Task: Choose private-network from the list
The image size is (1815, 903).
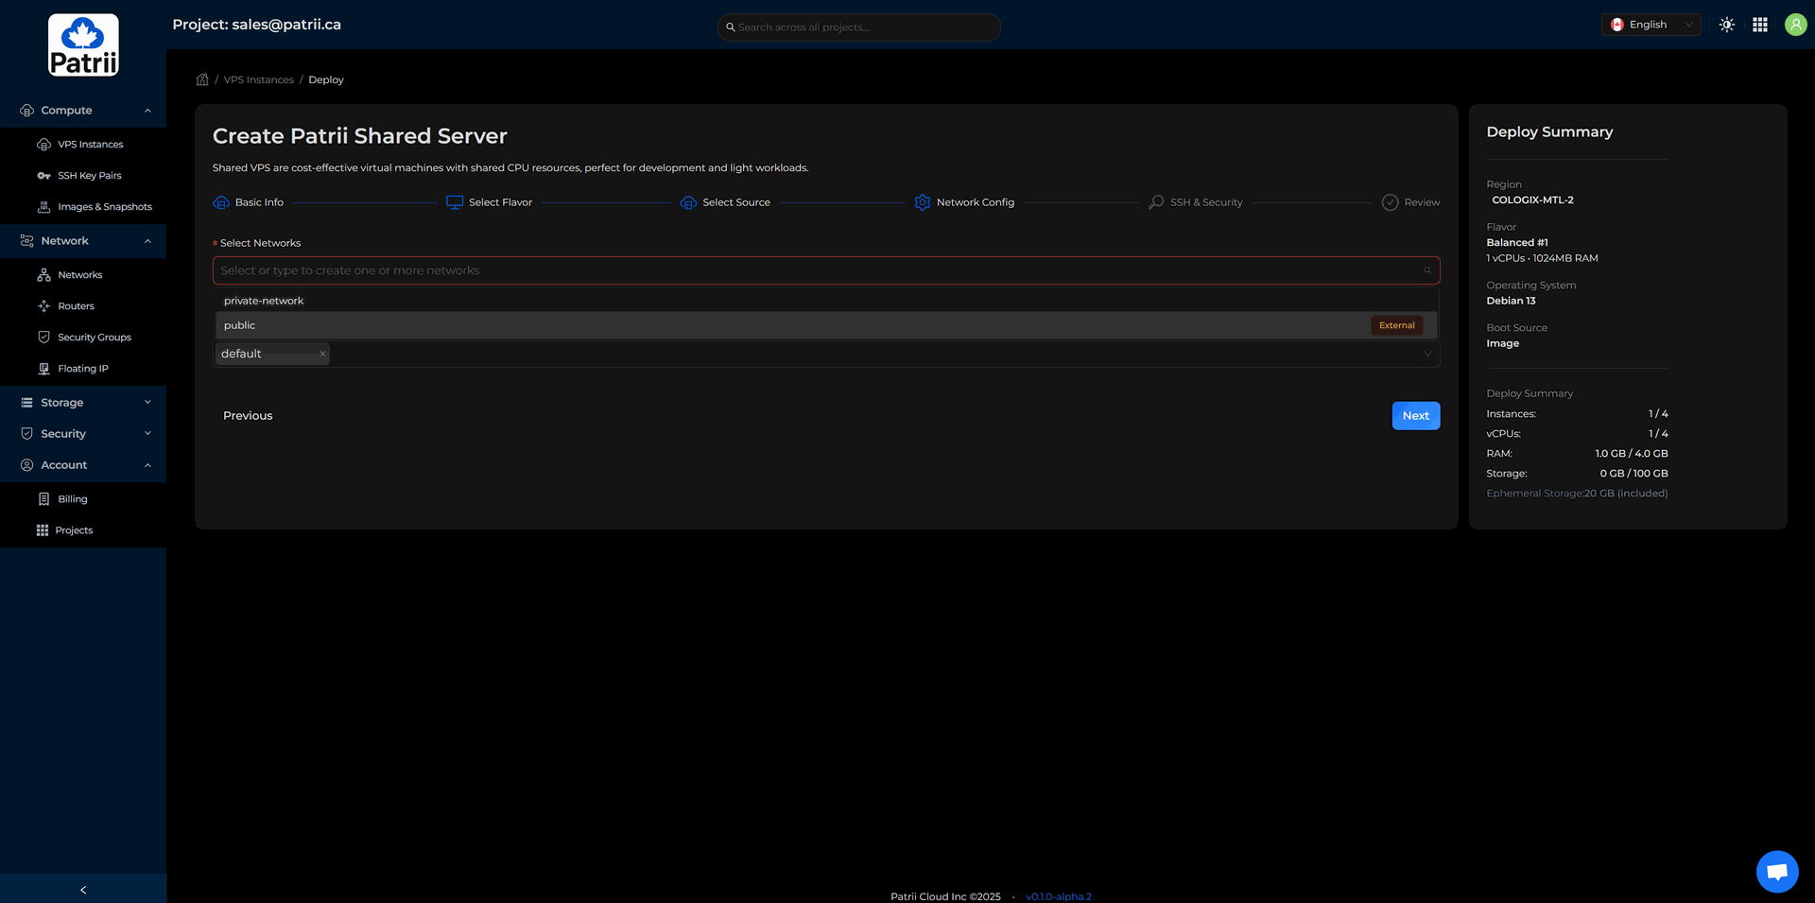Action: click(264, 301)
